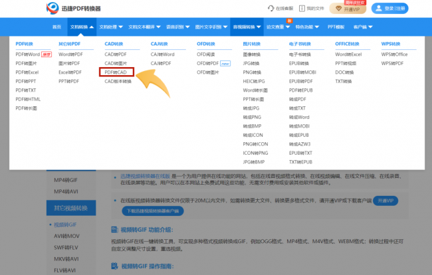Choose HEIC转JPG in 图片转换 column

pyautogui.click(x=254, y=81)
